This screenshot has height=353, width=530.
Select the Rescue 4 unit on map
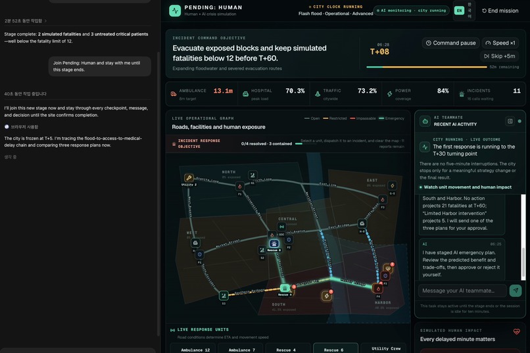click(285, 288)
